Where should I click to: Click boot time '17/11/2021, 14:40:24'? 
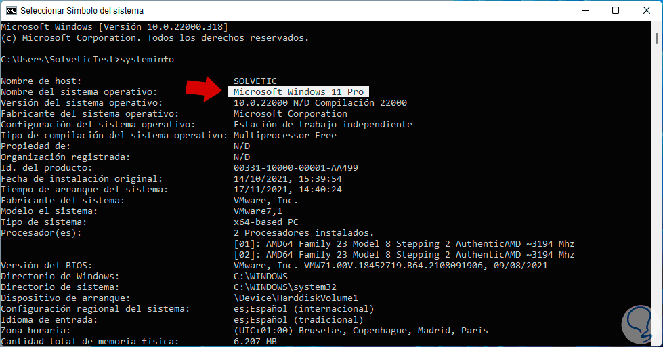pos(288,190)
